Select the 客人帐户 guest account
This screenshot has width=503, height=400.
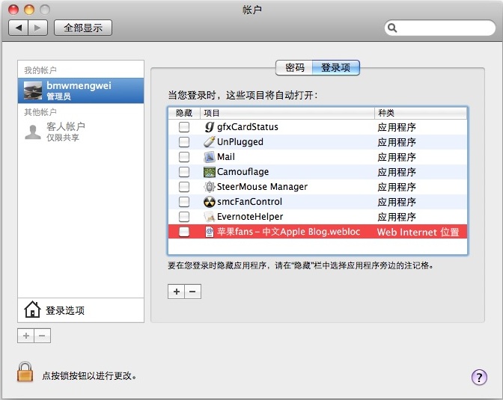coord(81,132)
